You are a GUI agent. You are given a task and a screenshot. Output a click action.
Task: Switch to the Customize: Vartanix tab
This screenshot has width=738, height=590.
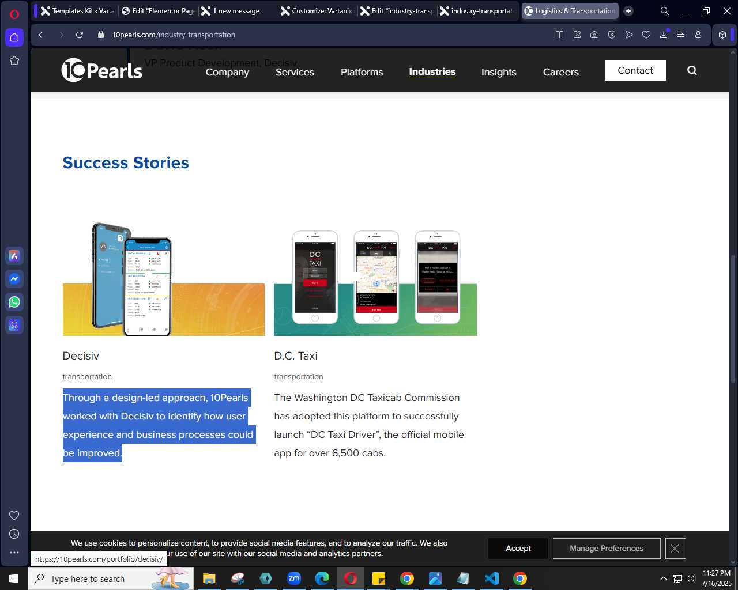tap(317, 11)
